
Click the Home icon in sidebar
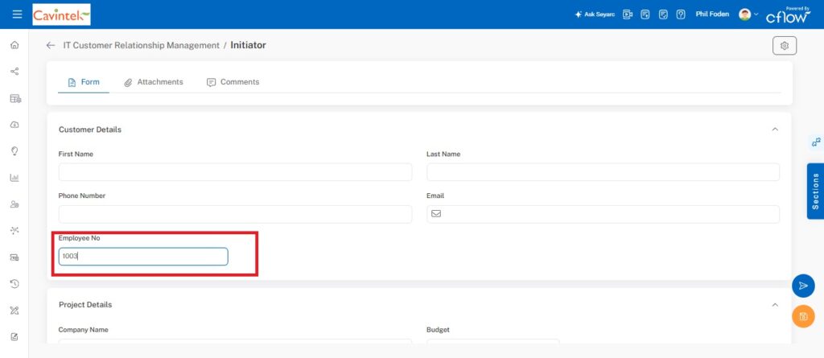click(14, 45)
